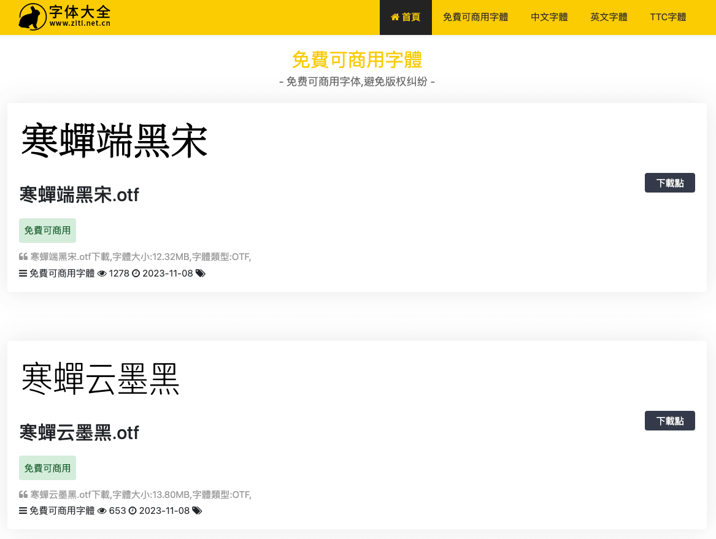This screenshot has height=539, width=716.
Task: Open the 寒蝉云墨黑.otf title link
Action: click(x=79, y=433)
